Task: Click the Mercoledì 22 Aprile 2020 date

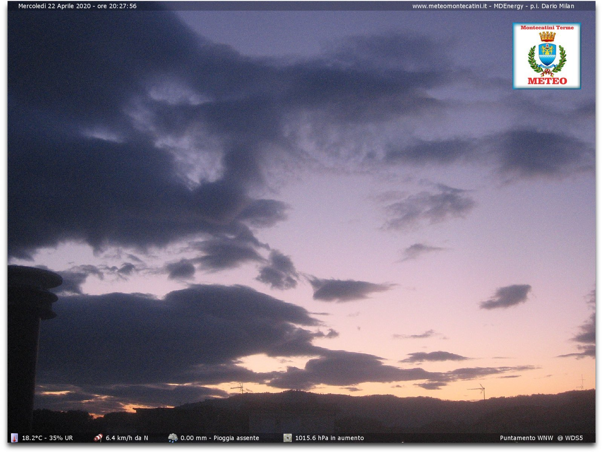Action: pos(54,6)
